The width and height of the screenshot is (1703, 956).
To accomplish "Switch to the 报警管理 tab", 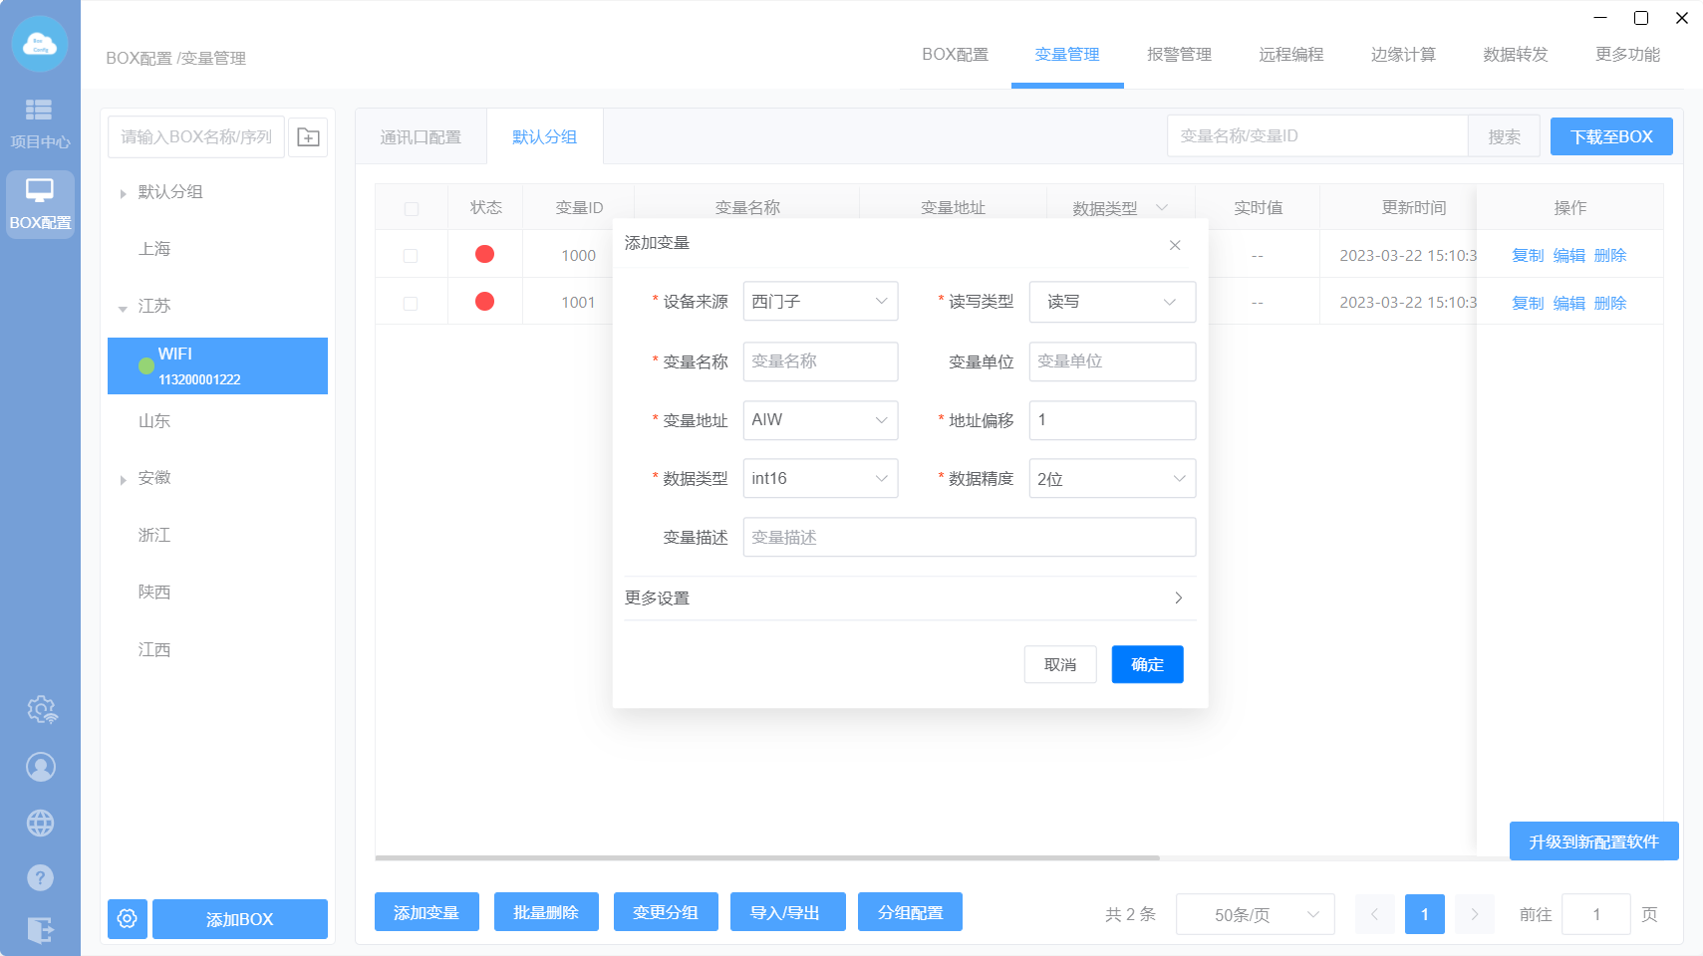I will [x=1179, y=55].
